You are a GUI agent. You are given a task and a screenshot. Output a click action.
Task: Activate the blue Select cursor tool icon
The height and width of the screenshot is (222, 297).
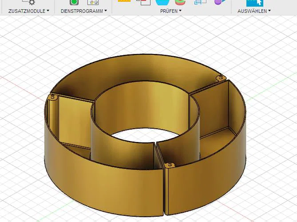(x=255, y=3)
